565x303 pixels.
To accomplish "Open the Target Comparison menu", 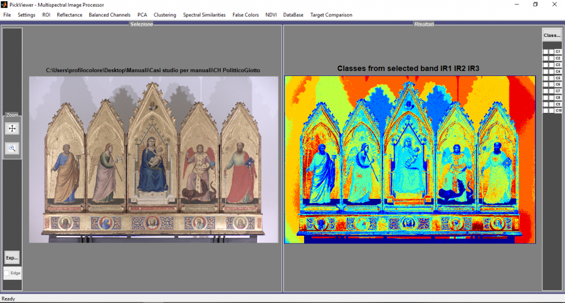I will (x=331, y=15).
